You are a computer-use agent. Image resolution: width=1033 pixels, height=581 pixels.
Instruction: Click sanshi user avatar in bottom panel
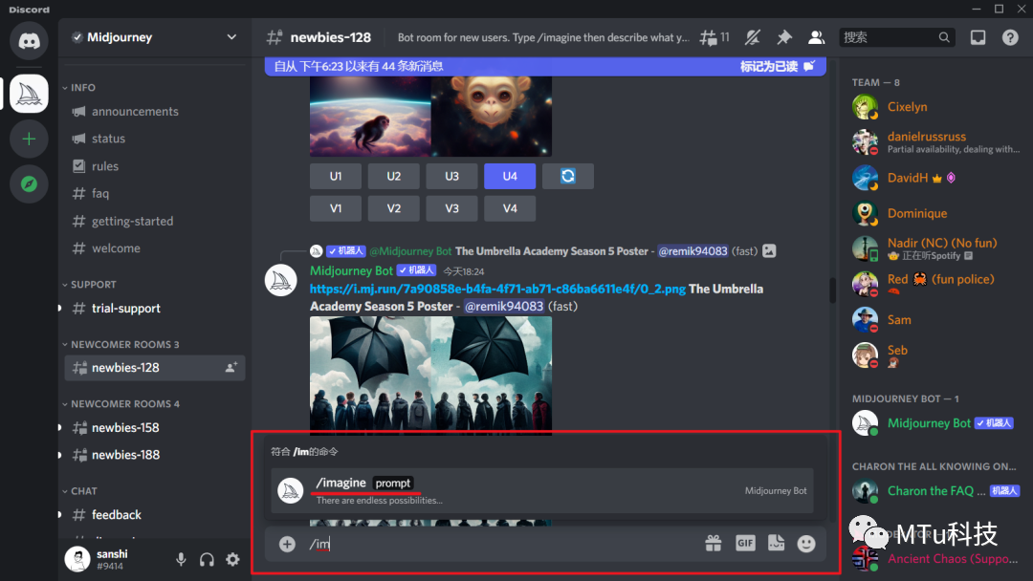[x=77, y=559]
